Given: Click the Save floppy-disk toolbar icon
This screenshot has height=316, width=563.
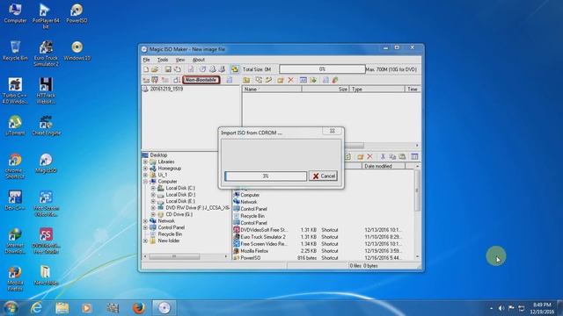Looking at the screenshot, I should click(168, 69).
